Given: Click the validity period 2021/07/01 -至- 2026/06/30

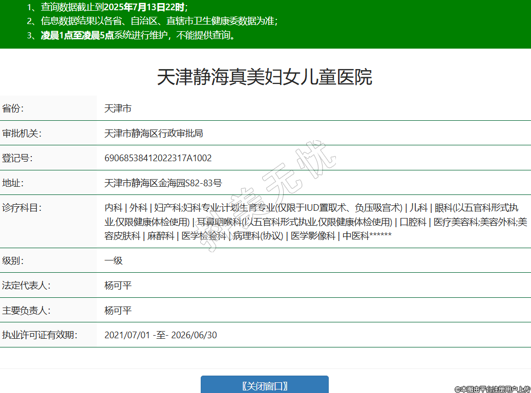Looking at the screenshot, I should [160, 335].
